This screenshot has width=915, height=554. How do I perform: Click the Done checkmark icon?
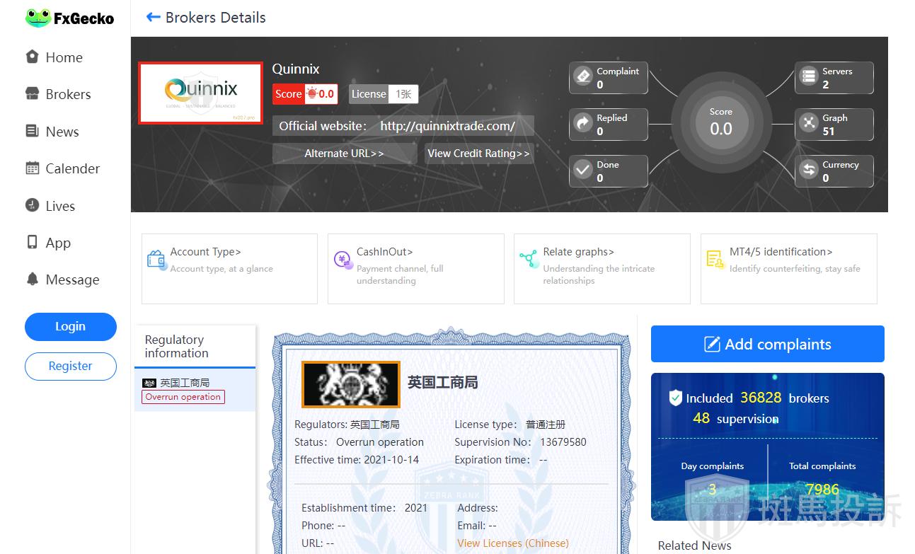coord(583,171)
